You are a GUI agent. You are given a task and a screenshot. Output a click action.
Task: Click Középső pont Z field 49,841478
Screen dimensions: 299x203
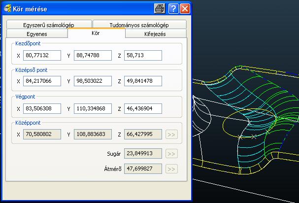click(x=143, y=81)
